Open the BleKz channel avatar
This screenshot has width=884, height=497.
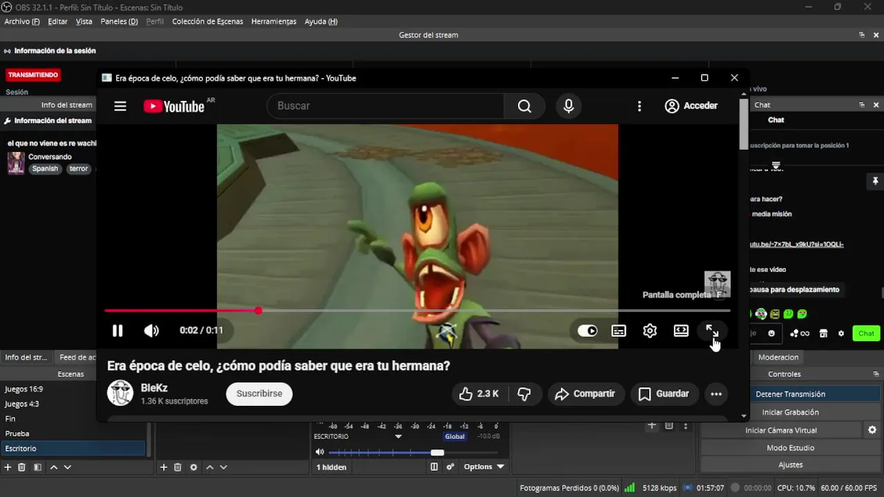[x=120, y=393]
